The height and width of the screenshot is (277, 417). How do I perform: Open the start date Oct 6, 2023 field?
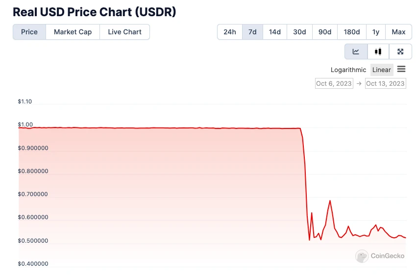(334, 83)
